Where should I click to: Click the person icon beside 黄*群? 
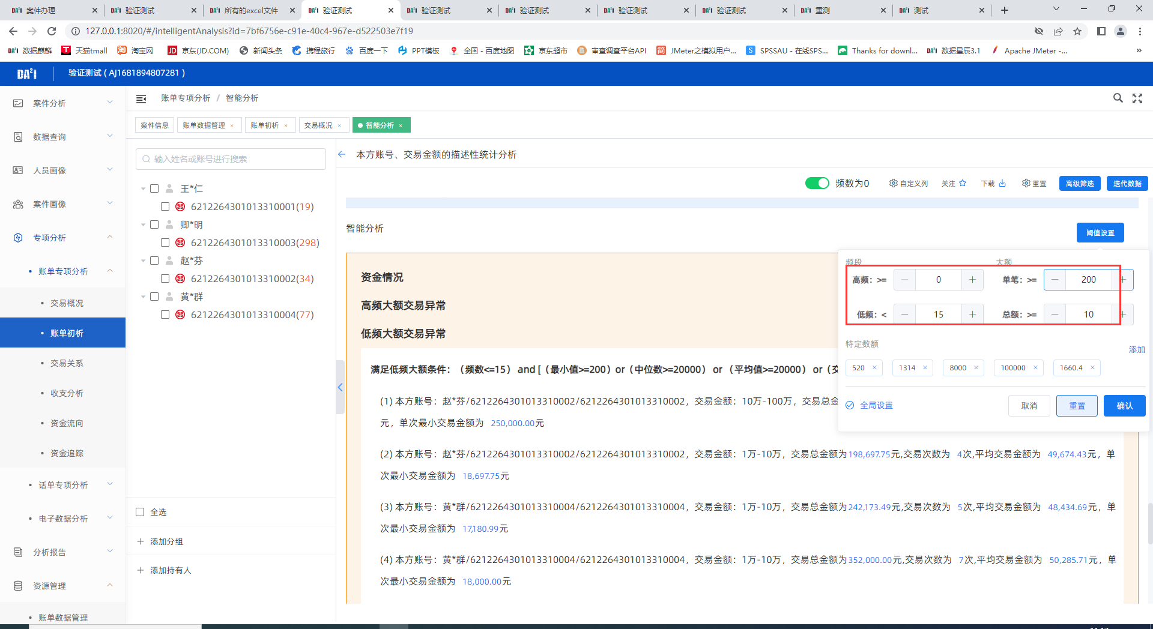(169, 296)
